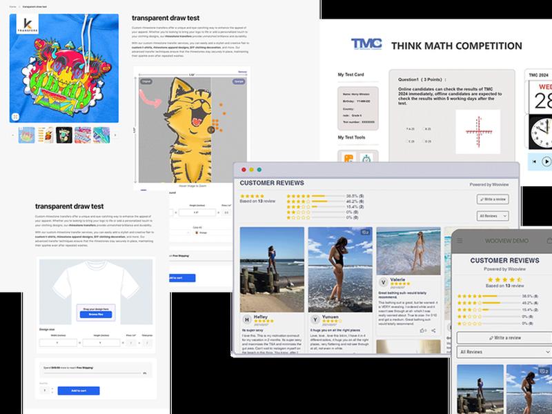
Task: Open the stopwatch tool under My Test Tools
Action: pyautogui.click(x=366, y=159)
